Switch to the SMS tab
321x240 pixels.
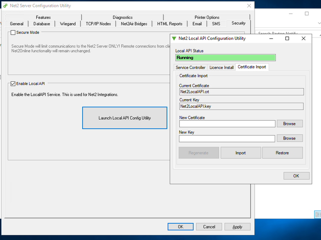coord(216,24)
